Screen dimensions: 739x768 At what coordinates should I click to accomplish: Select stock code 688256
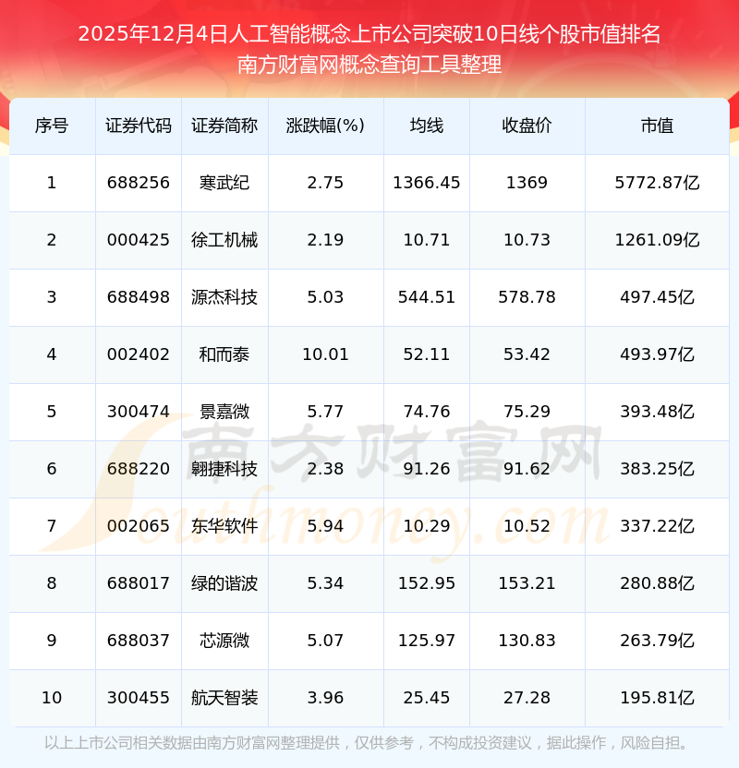pyautogui.click(x=139, y=183)
